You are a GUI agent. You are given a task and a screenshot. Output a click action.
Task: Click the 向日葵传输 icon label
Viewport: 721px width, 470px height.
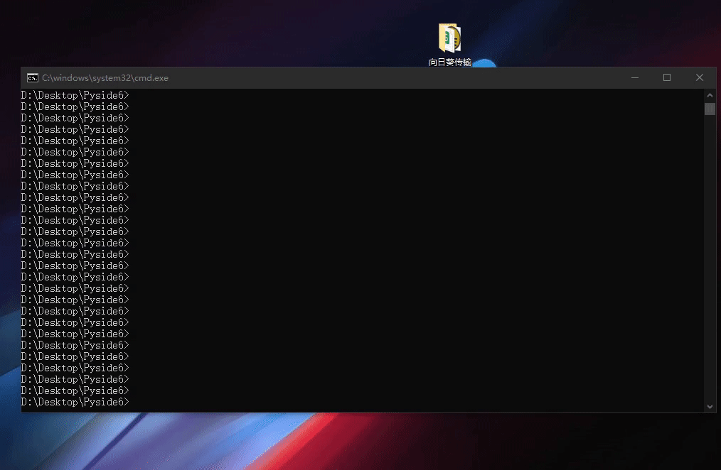tap(449, 62)
